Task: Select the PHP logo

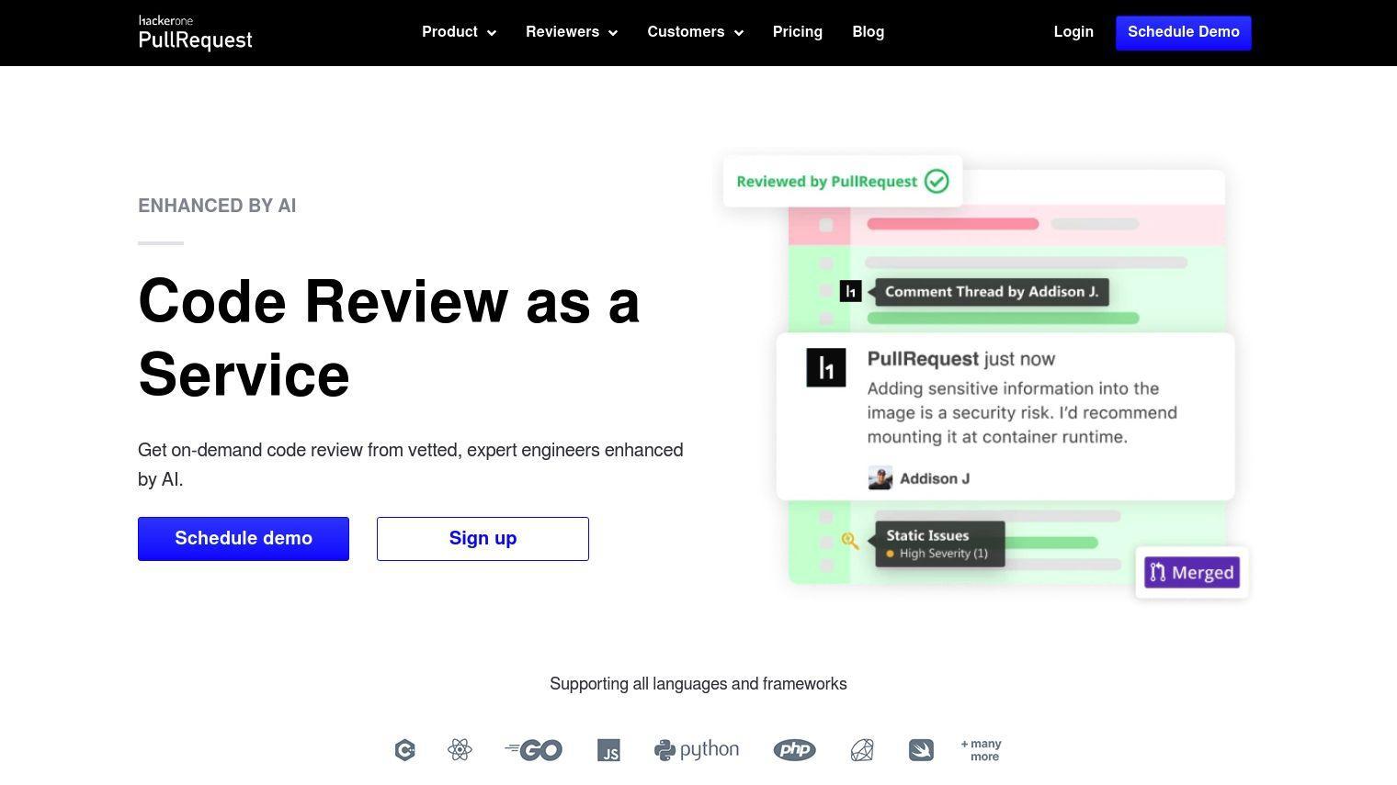Action: (x=795, y=750)
